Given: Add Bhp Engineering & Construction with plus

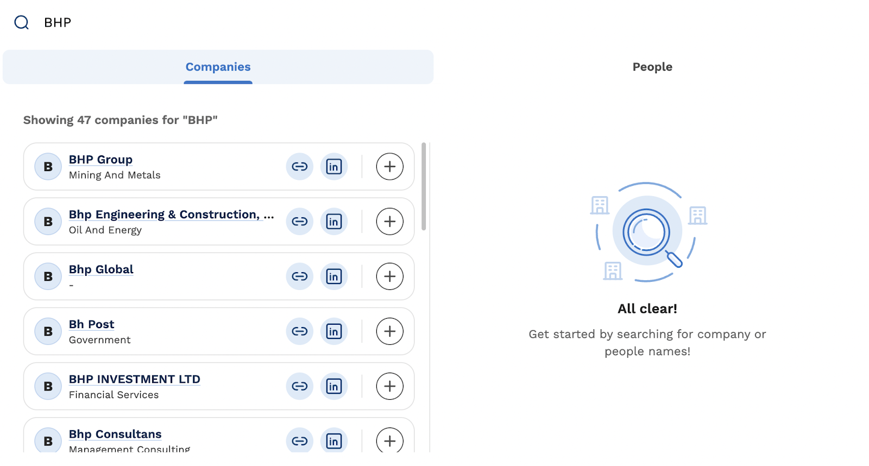Looking at the screenshot, I should [390, 222].
